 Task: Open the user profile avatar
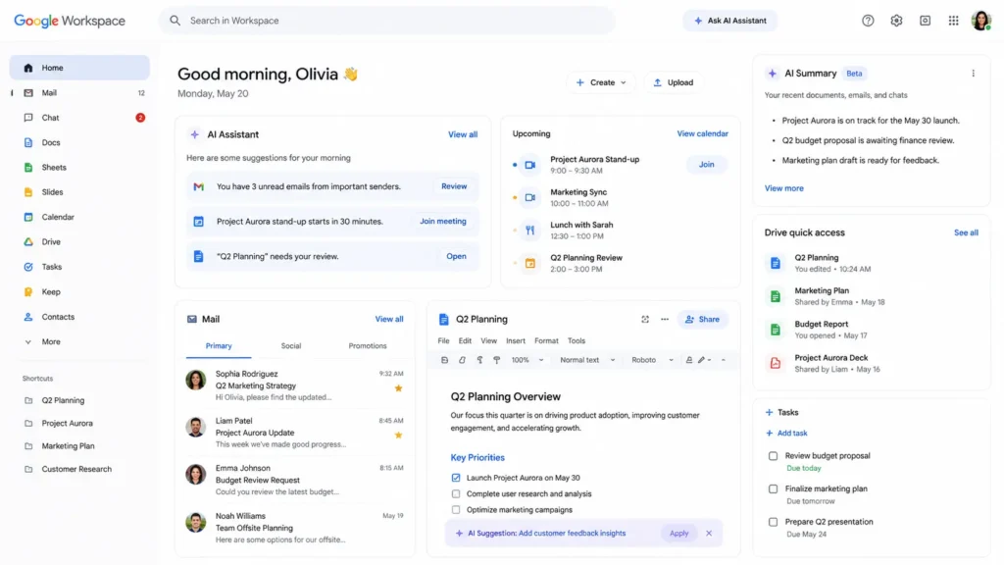(980, 21)
